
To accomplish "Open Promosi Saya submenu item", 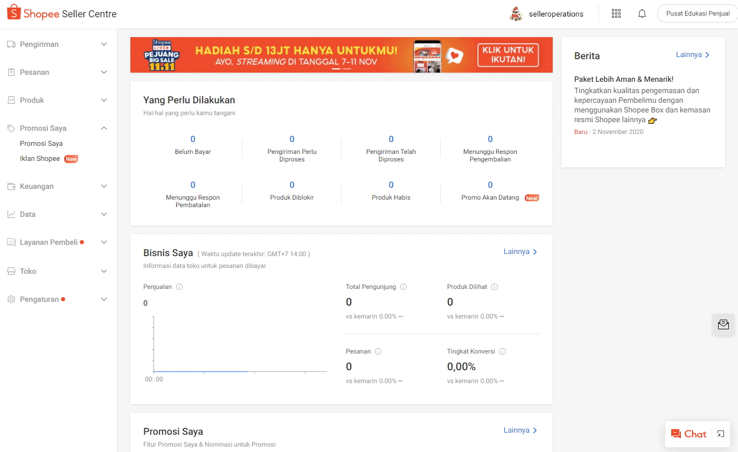I will (x=41, y=144).
